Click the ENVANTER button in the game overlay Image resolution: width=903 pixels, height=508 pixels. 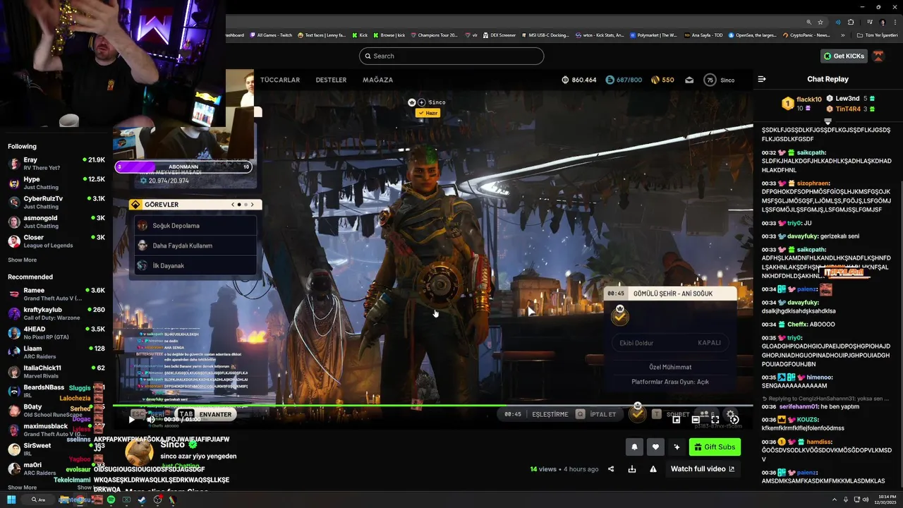pos(206,414)
